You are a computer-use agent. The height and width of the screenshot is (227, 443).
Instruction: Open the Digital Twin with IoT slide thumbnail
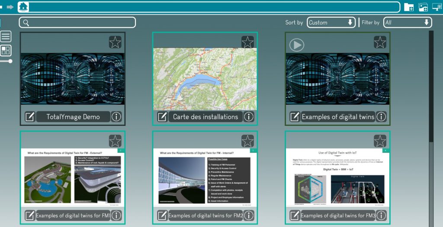click(x=337, y=178)
